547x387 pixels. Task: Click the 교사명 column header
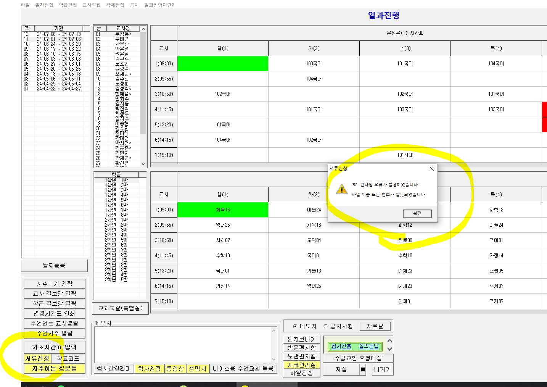point(123,28)
